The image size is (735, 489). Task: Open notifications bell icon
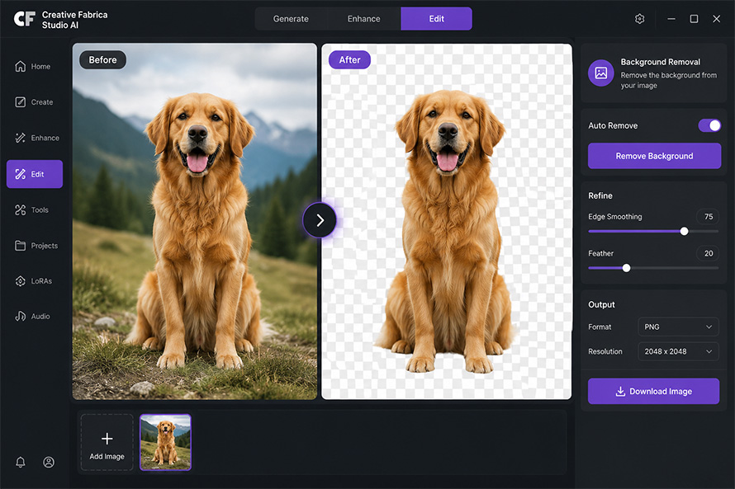tap(20, 463)
